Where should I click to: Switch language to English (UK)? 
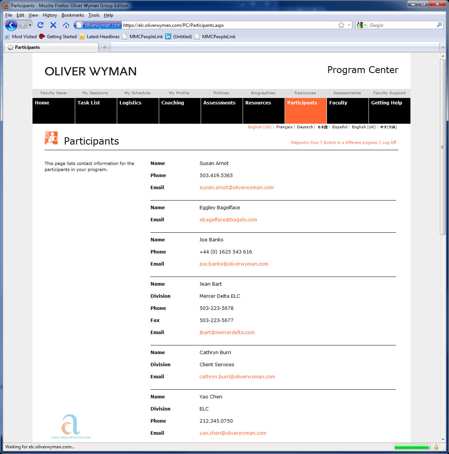[364, 127]
